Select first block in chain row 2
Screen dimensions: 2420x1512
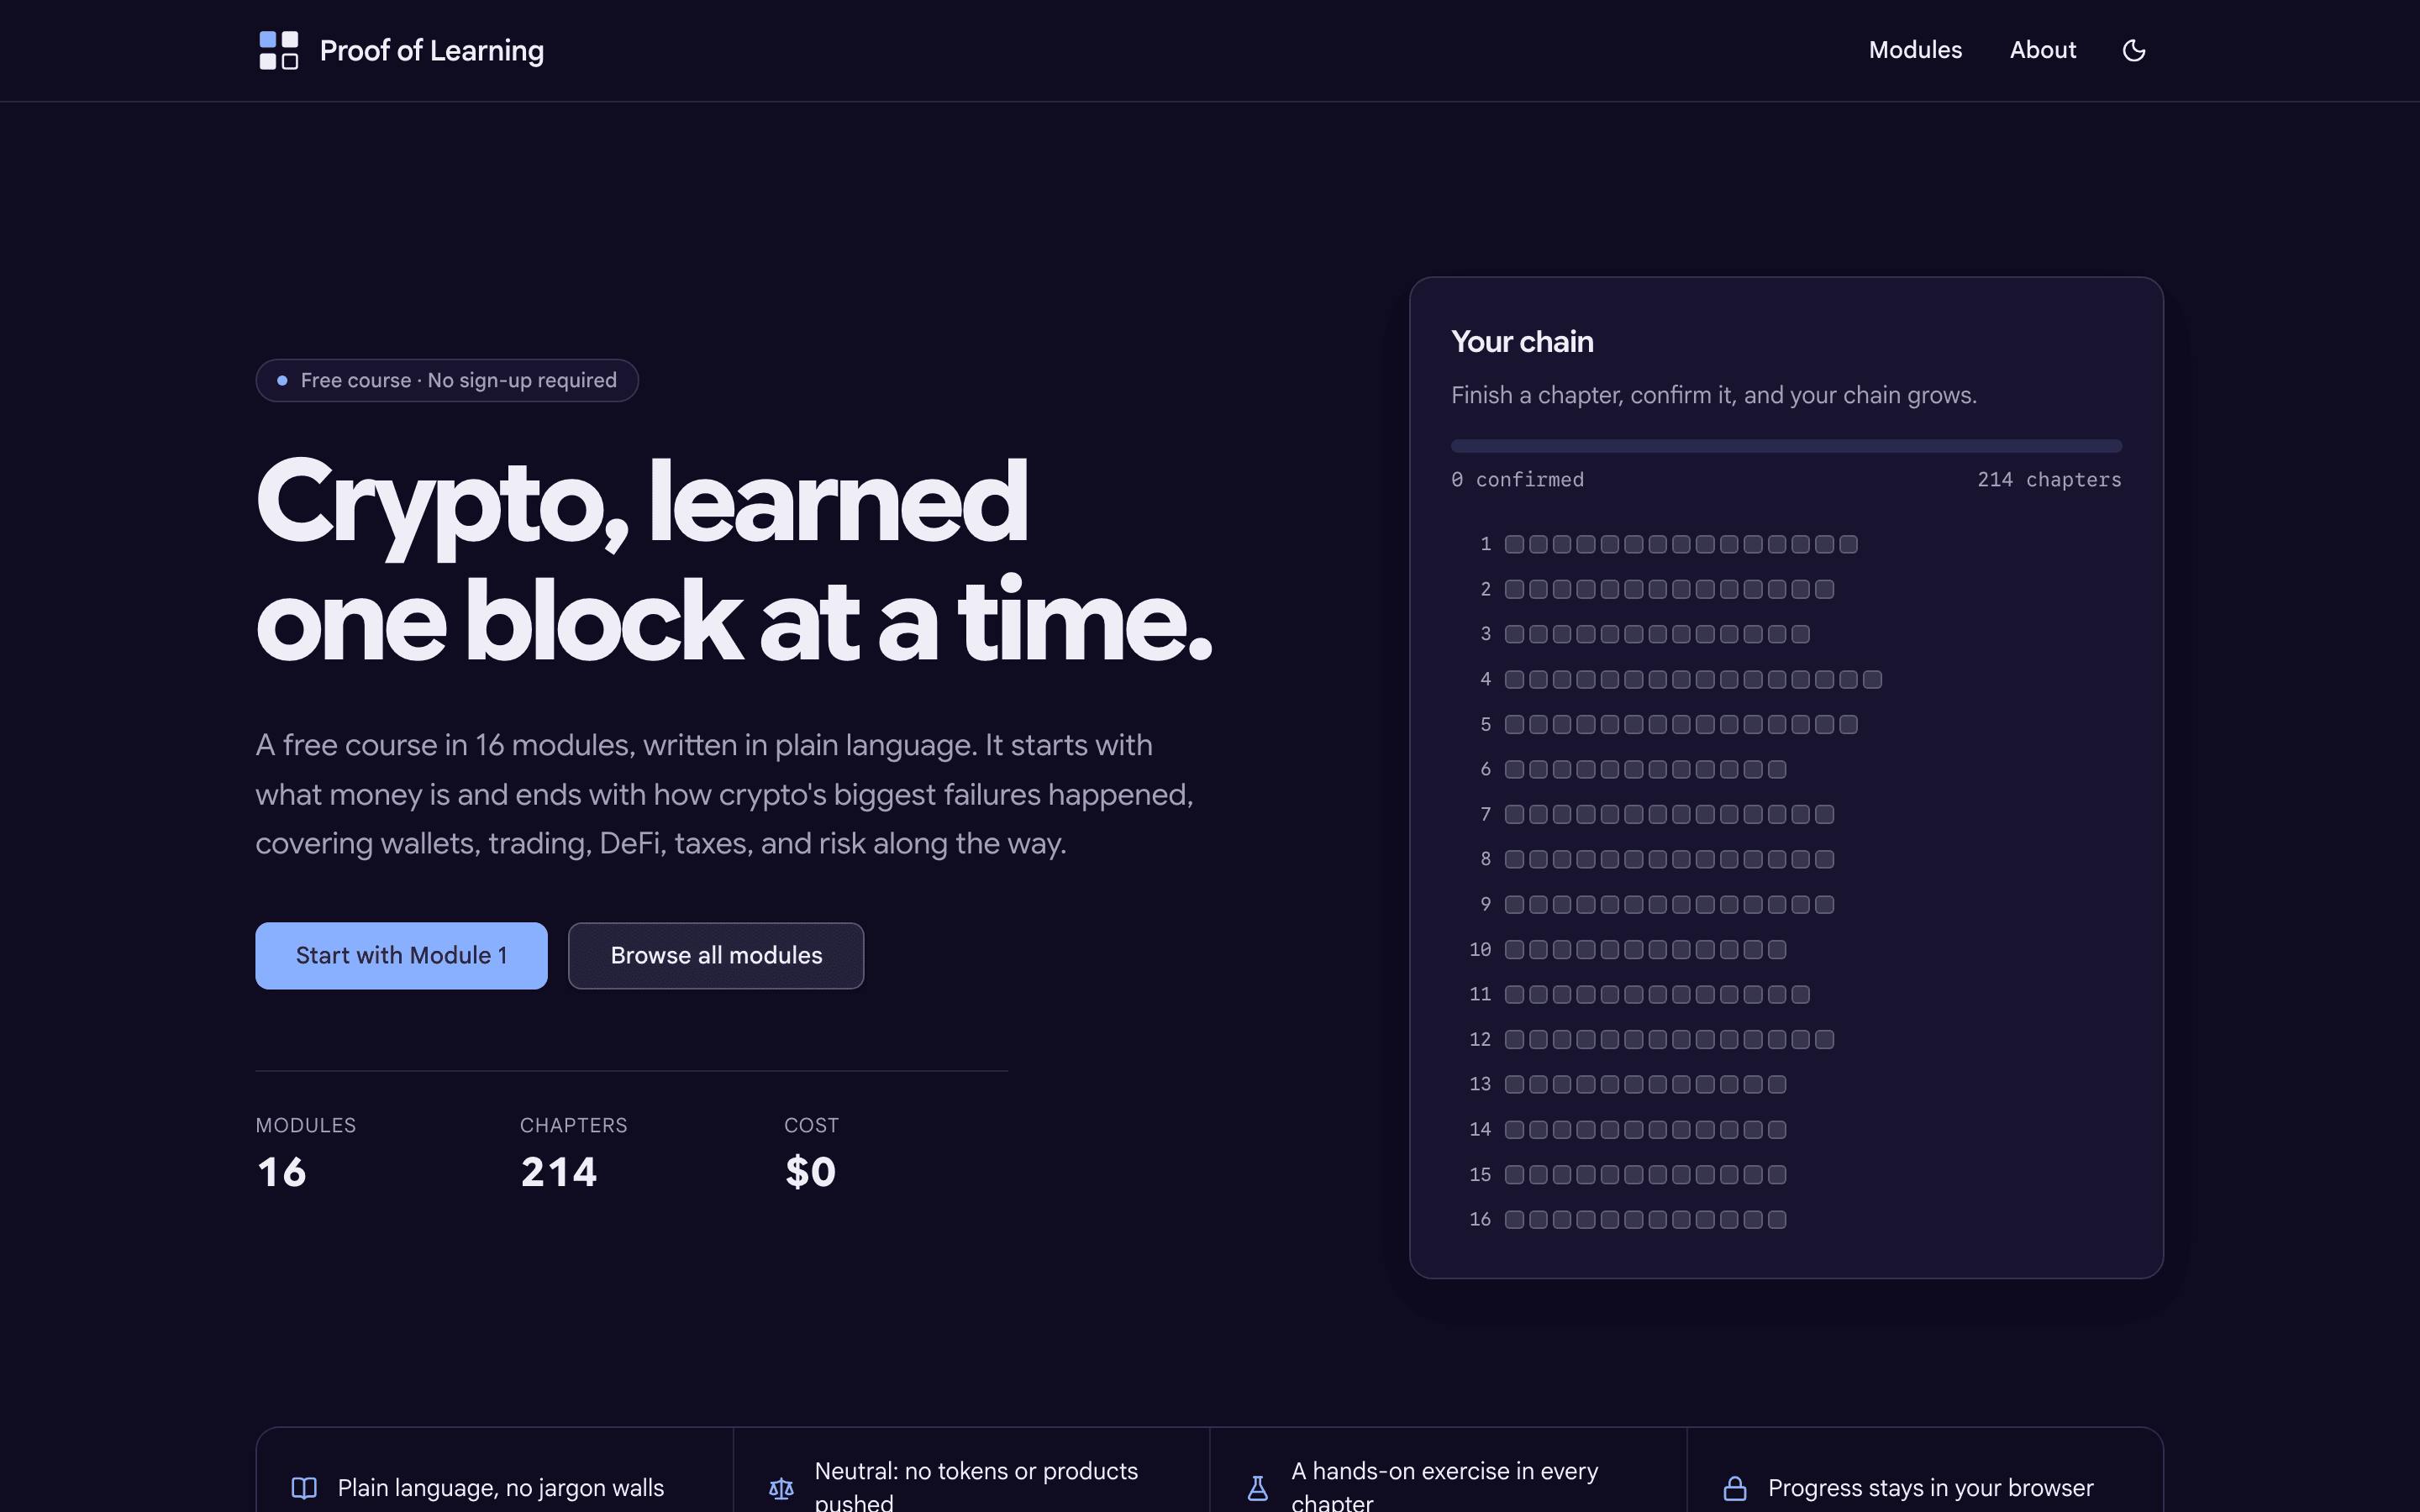coord(1514,589)
